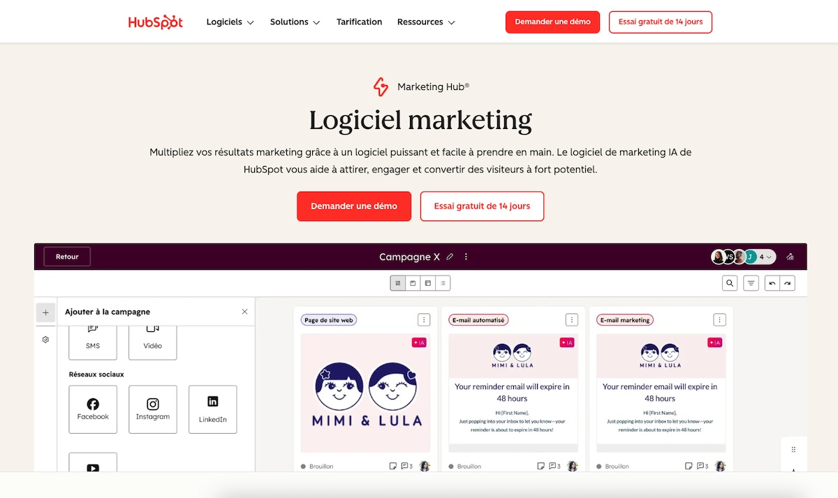Click Marketing Hub lightning icon
Viewport: 838px width, 498px height.
pos(381,86)
